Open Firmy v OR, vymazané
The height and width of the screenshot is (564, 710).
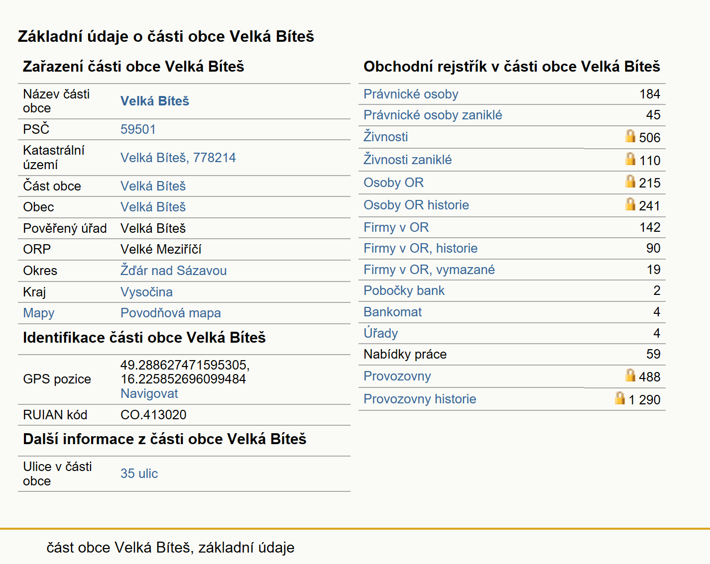pyautogui.click(x=429, y=270)
